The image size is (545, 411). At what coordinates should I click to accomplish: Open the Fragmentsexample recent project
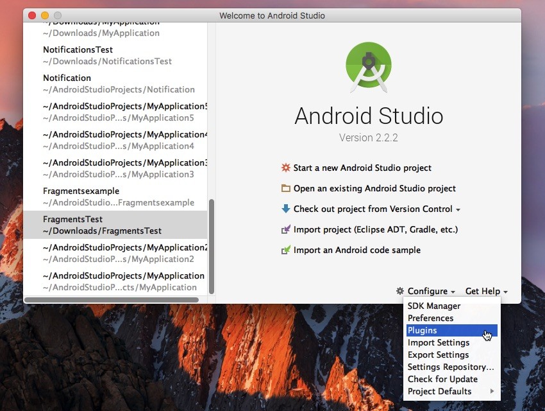click(x=115, y=197)
